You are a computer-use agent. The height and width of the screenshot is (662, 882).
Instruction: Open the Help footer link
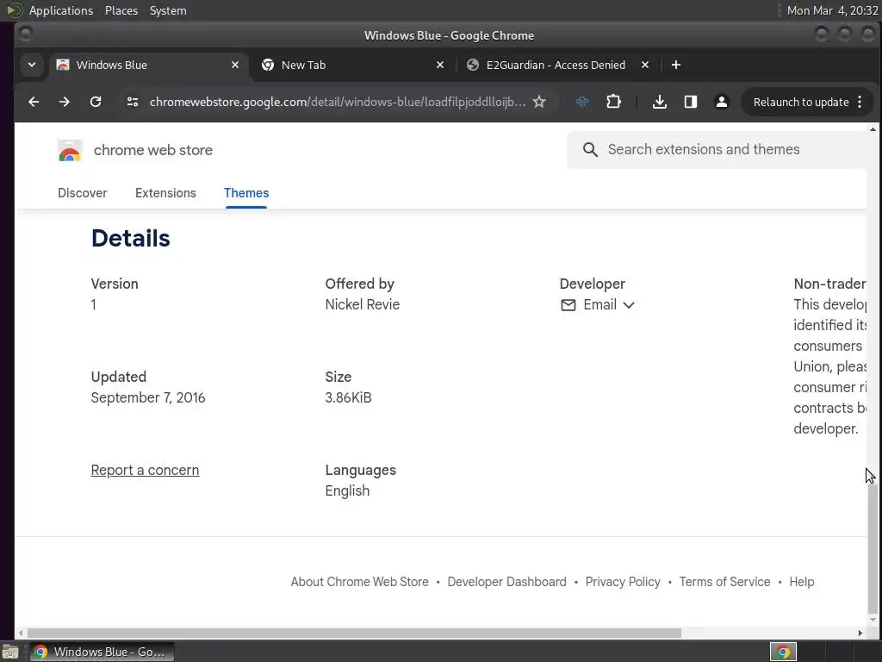click(x=802, y=582)
